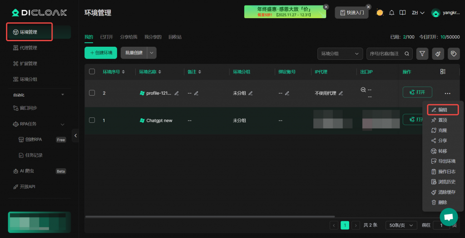Open more options for profile-121 row
This screenshot has height=238, width=465.
[x=448, y=93]
